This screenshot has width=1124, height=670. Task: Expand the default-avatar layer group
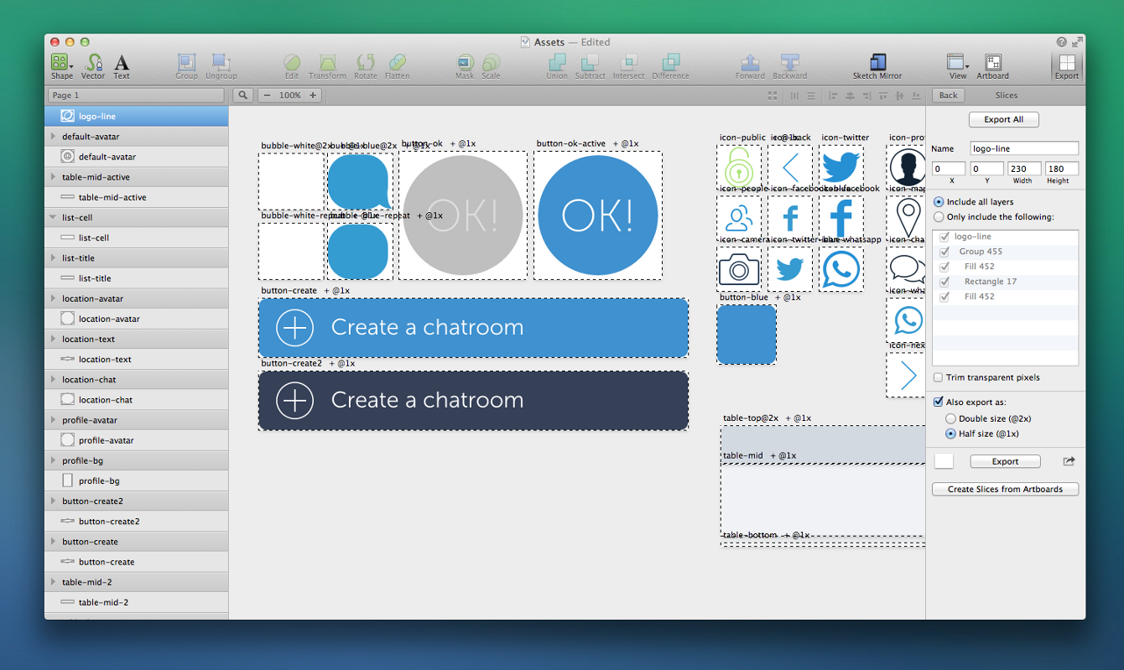pyautogui.click(x=54, y=137)
